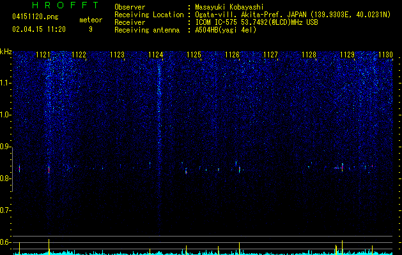Image resolution: width=402 pixels, height=255 pixels.
Task: Click the Receiving antenna label
Action: (147, 30)
